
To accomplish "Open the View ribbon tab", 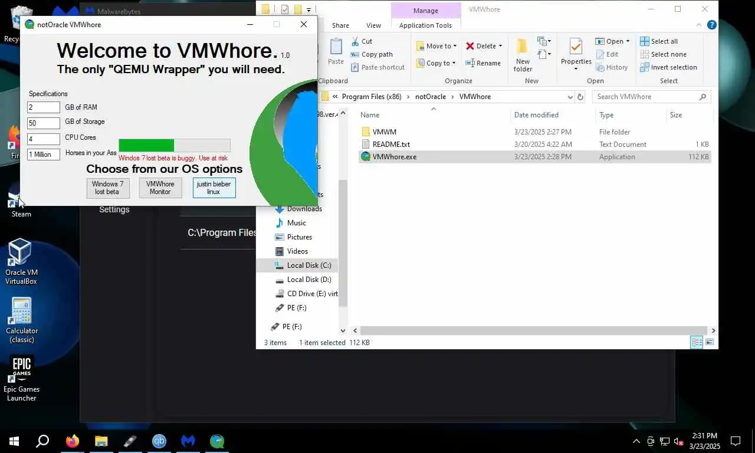I will [x=373, y=25].
